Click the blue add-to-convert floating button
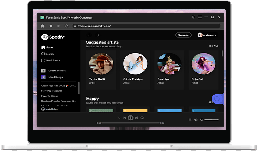Screen dimensions: 258x151 (217, 99)
